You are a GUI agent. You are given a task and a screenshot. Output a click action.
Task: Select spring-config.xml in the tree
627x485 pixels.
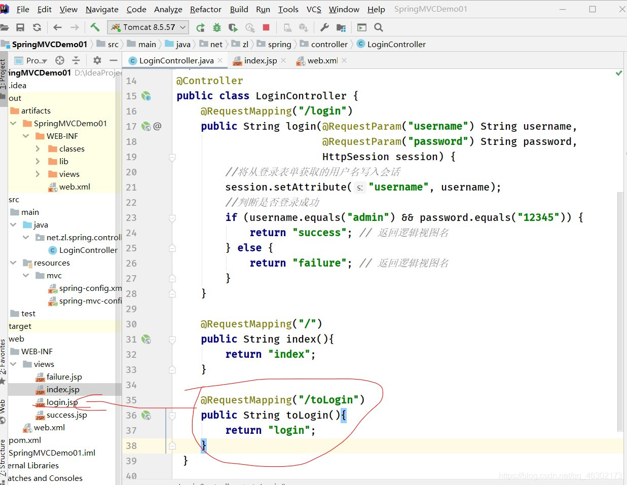(x=85, y=288)
